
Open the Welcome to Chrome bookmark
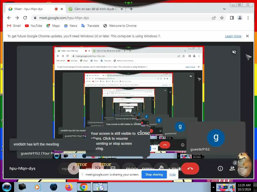click(x=120, y=26)
